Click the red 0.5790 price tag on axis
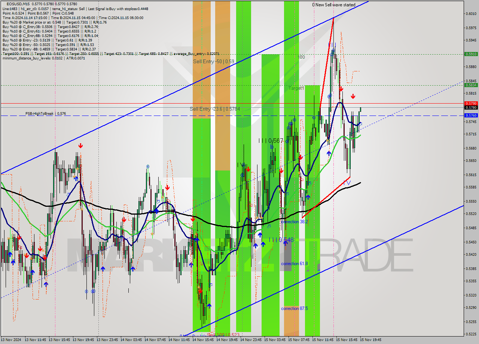This screenshot has height=344, width=479. pyautogui.click(x=471, y=103)
